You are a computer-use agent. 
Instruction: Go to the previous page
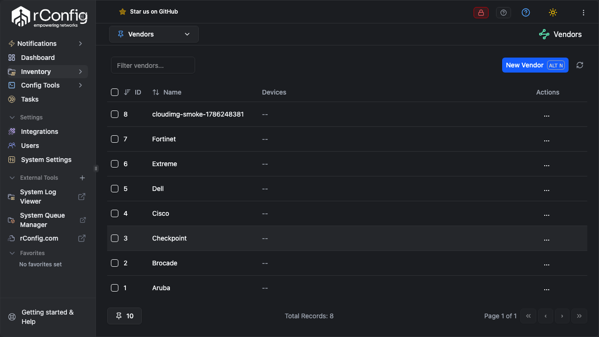[545, 316]
